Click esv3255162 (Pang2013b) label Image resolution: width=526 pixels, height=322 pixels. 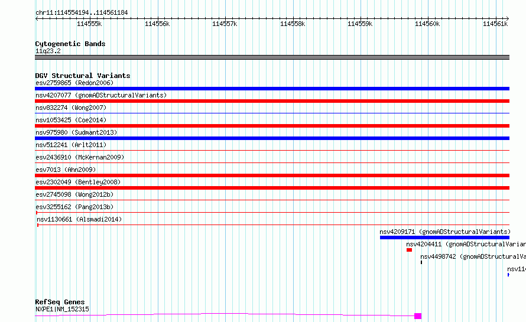click(74, 207)
